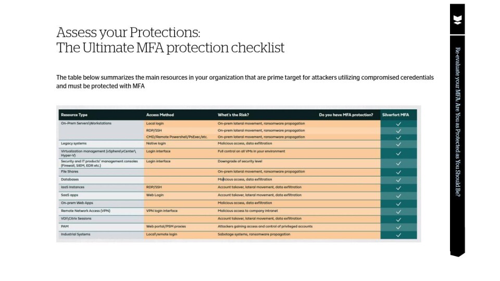
Task: Click the 'Assess your Protections' slide title
Action: pyautogui.click(x=128, y=32)
